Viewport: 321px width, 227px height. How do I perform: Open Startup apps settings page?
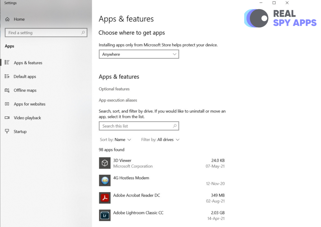[20, 132]
